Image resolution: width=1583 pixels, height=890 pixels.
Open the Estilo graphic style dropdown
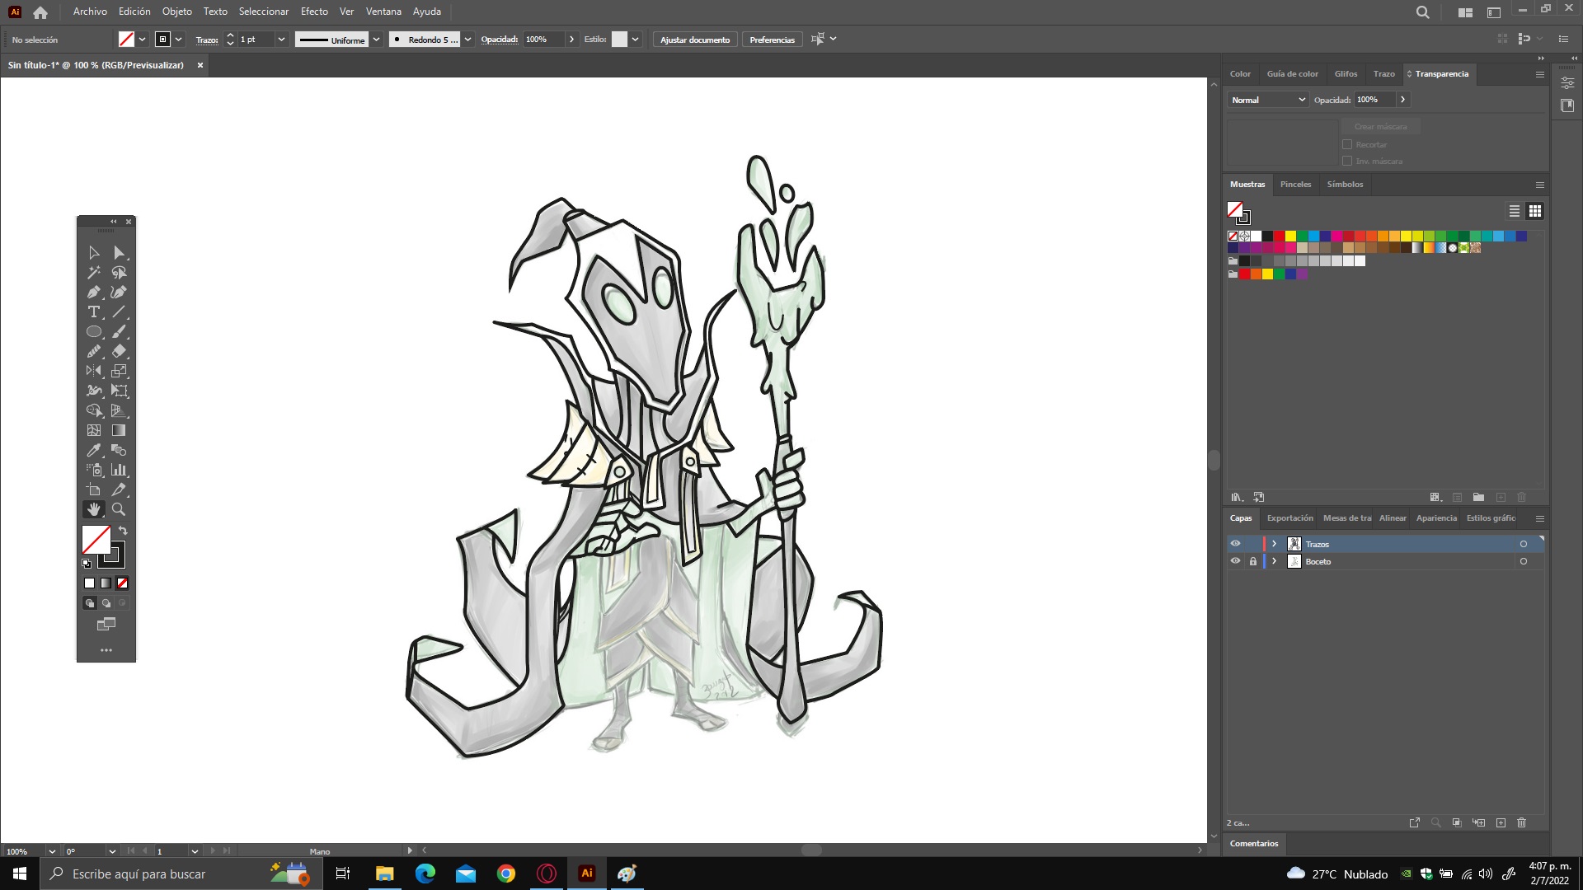635,40
